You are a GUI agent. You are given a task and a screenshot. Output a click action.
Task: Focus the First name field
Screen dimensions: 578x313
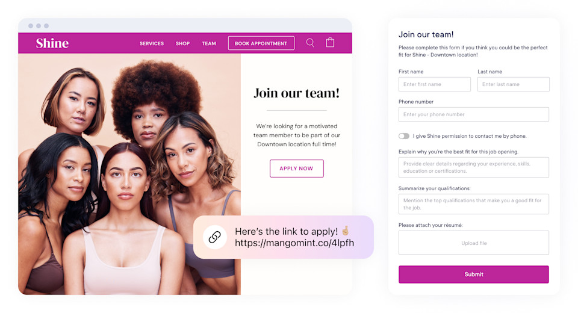click(x=434, y=84)
